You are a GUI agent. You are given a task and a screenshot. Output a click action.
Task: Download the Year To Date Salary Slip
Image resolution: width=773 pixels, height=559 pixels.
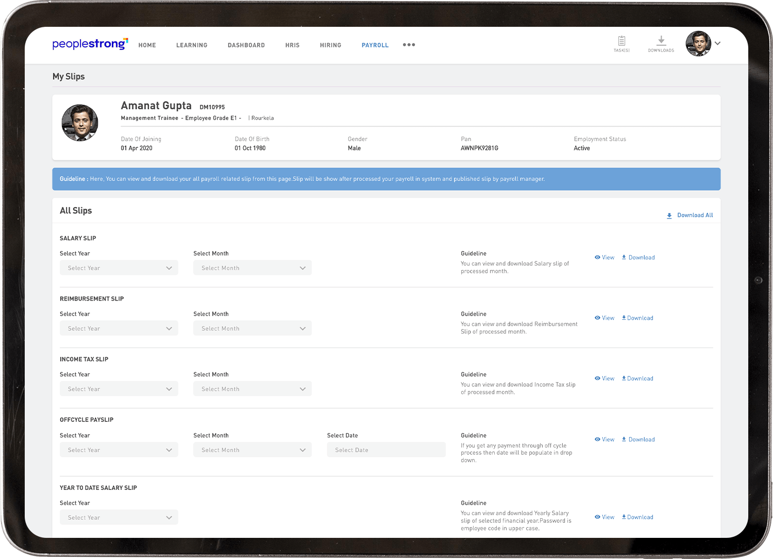click(637, 517)
